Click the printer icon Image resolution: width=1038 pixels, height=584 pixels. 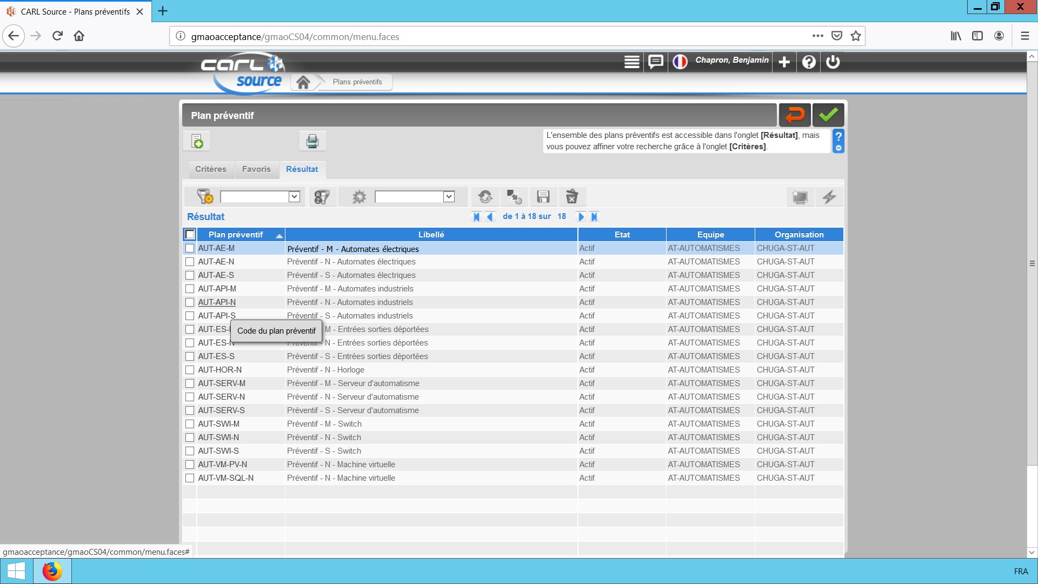[312, 142]
